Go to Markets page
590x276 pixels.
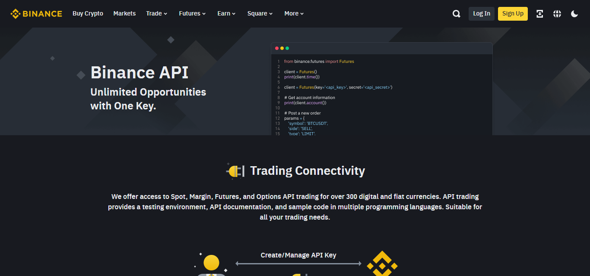(x=124, y=13)
